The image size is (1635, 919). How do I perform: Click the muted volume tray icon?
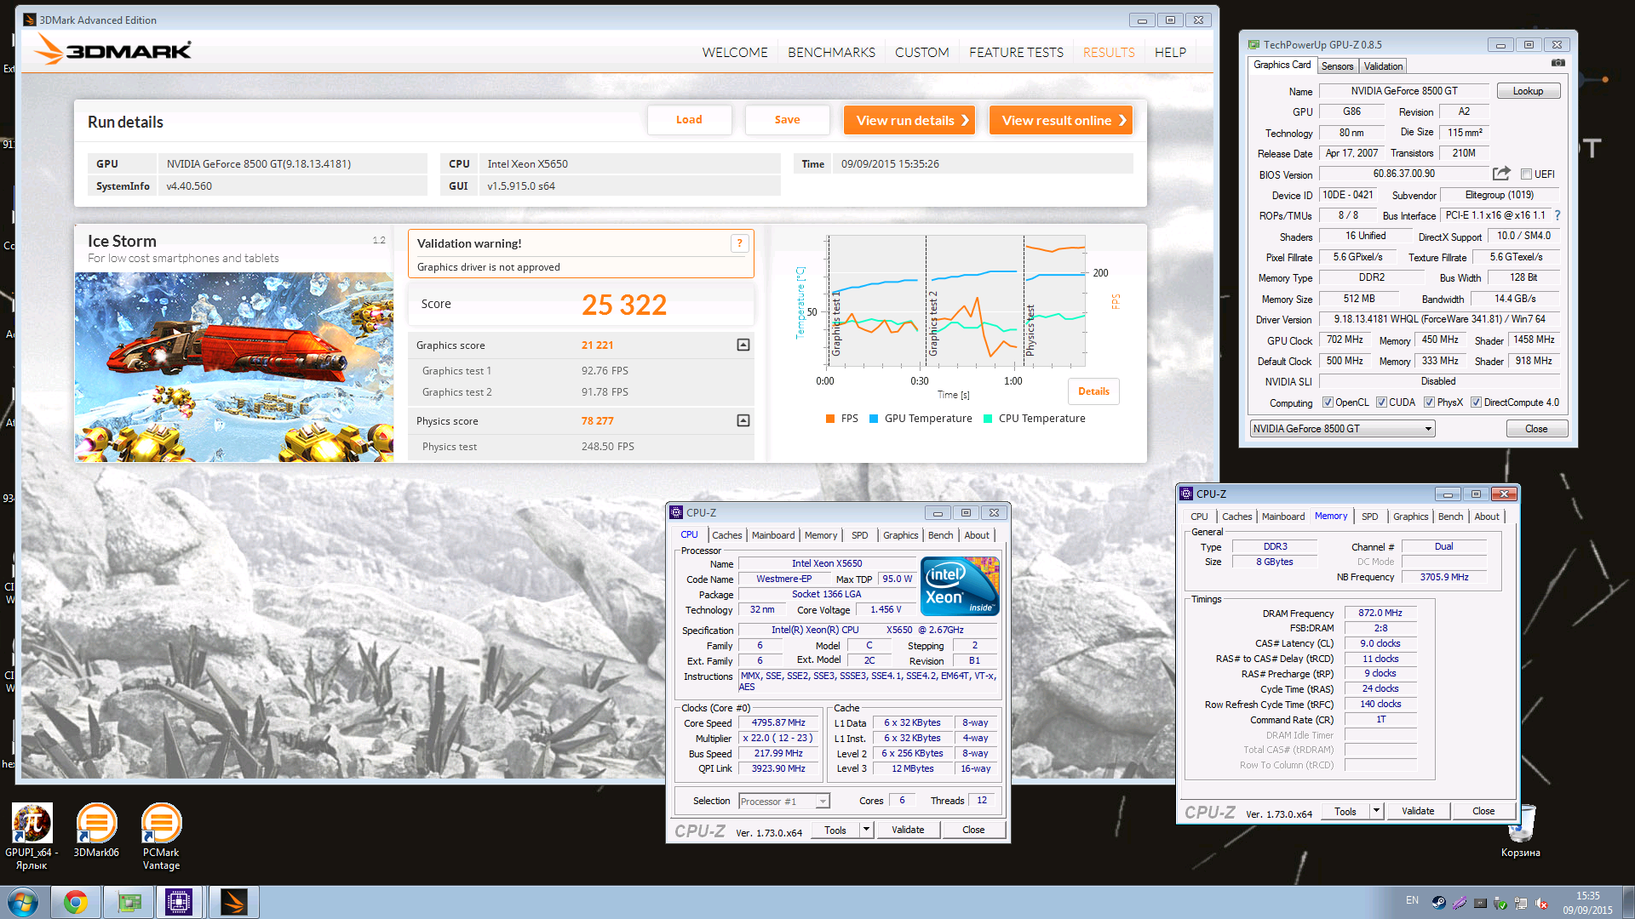[1542, 903]
